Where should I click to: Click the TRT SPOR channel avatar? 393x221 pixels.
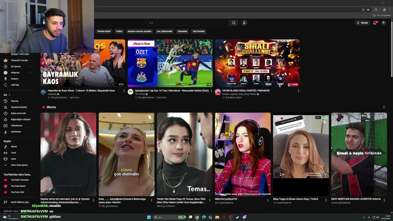pyautogui.click(x=130, y=92)
